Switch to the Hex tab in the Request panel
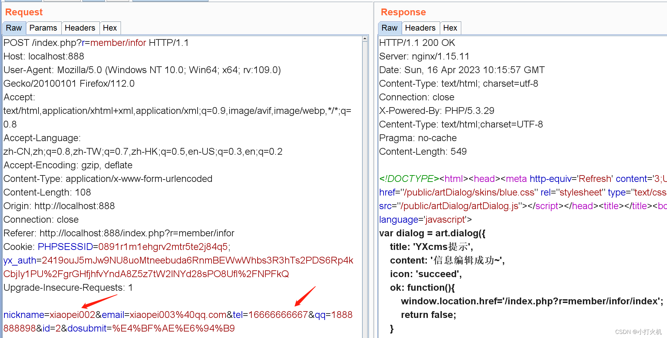 pyautogui.click(x=110, y=28)
